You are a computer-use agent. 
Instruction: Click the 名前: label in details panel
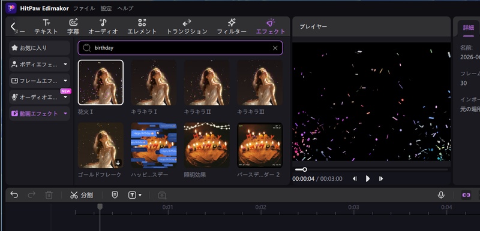(x=467, y=48)
